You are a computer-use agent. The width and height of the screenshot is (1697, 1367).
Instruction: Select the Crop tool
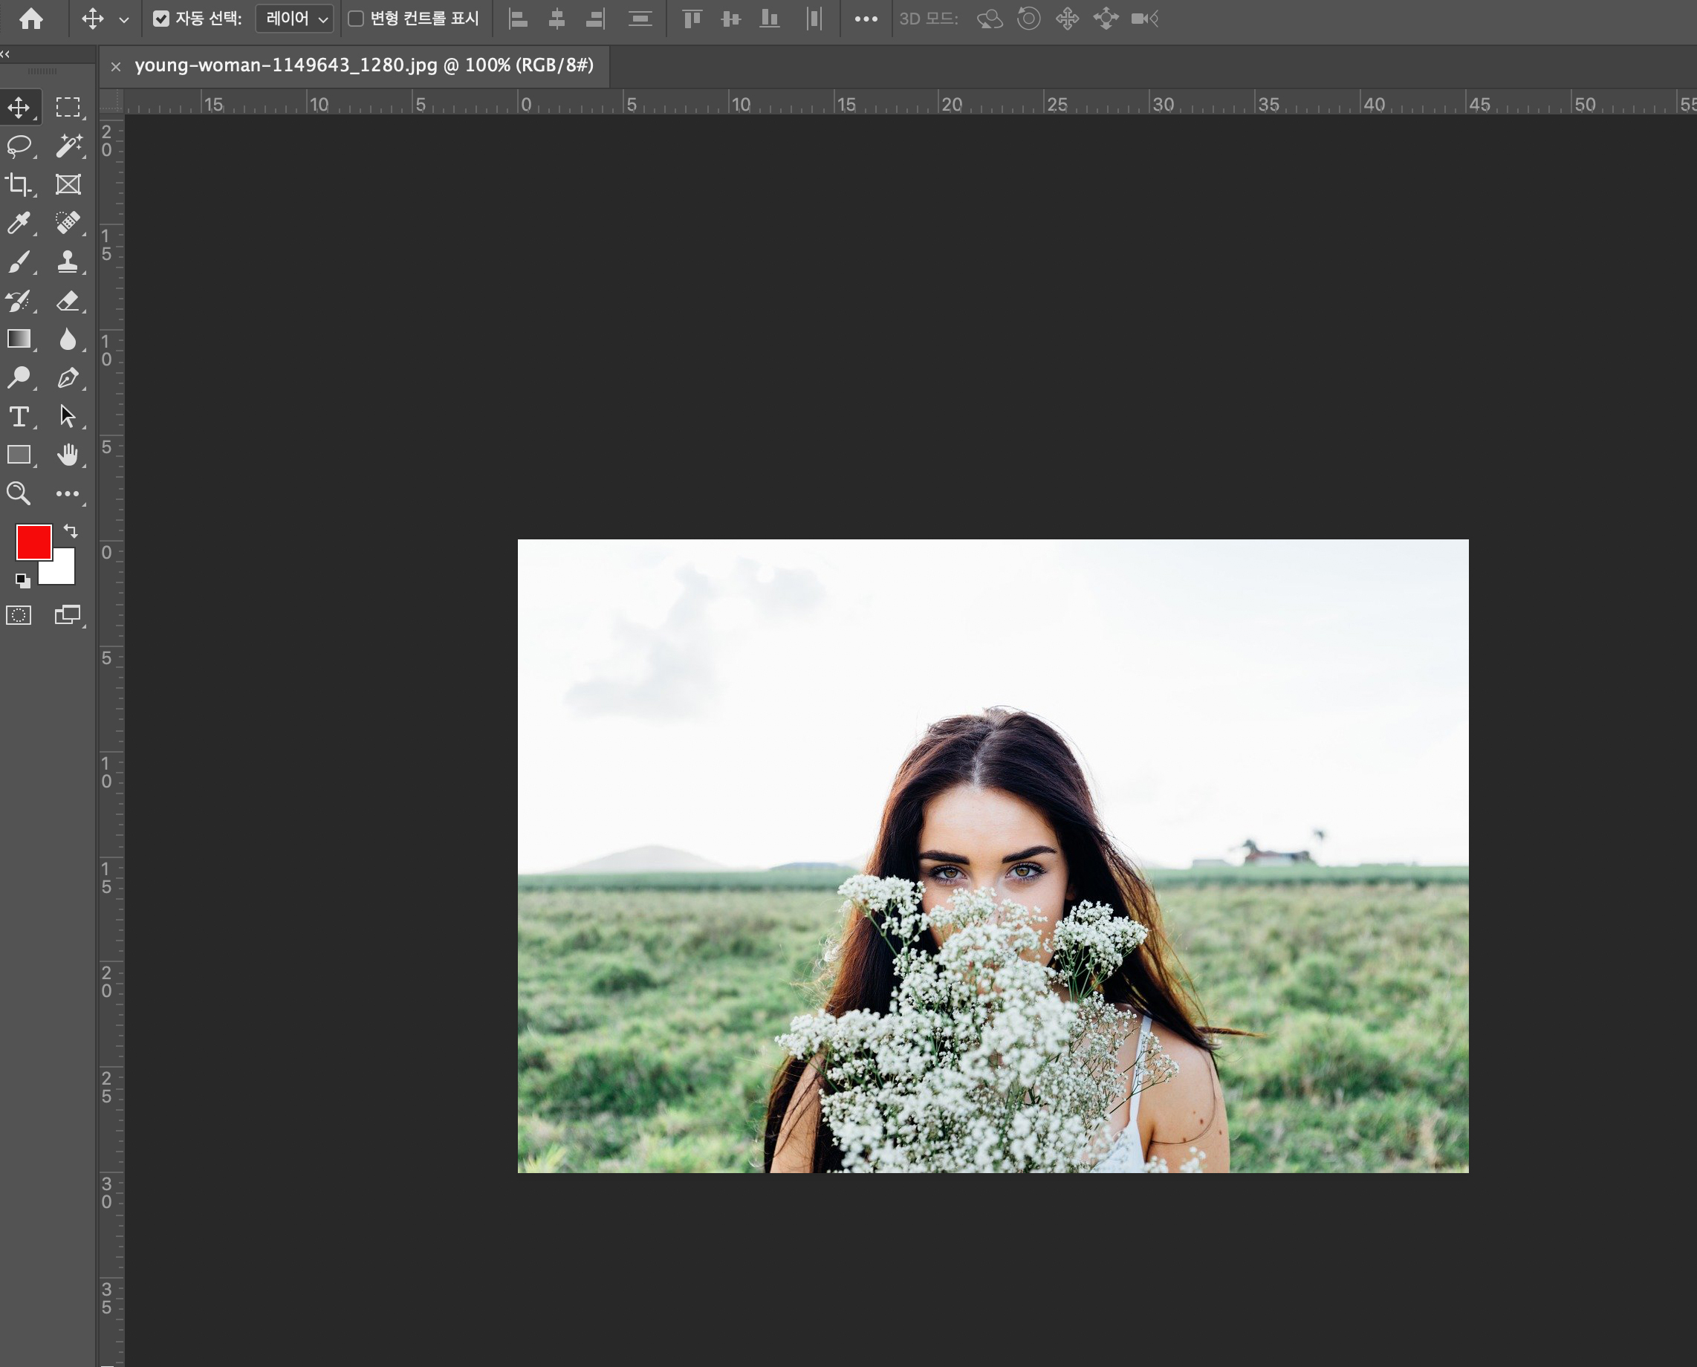pyautogui.click(x=19, y=184)
